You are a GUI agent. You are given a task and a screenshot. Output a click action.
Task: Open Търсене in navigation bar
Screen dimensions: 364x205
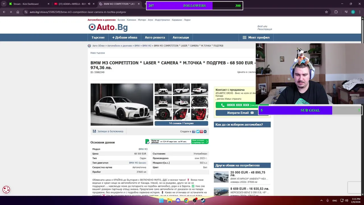click(x=98, y=37)
